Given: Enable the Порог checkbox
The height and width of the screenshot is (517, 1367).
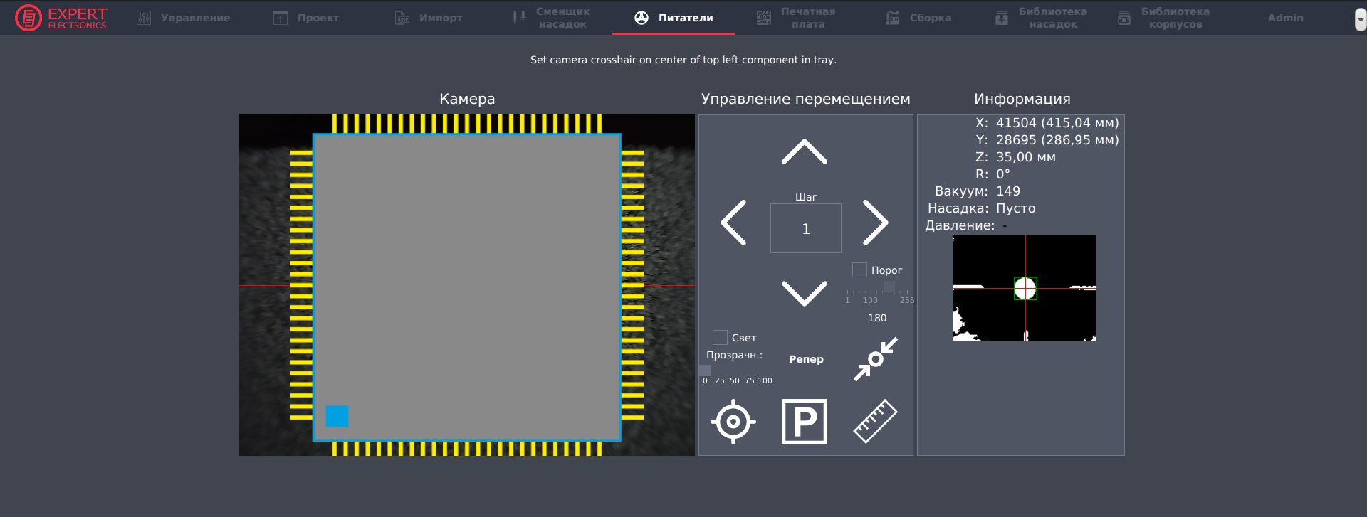Looking at the screenshot, I should click(859, 270).
